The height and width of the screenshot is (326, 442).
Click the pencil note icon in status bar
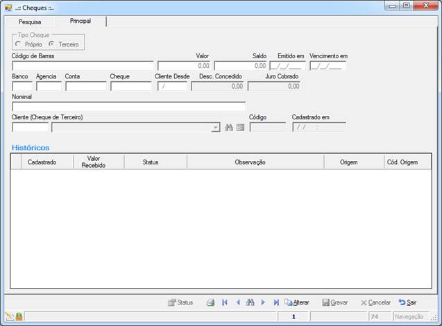pos(10,316)
